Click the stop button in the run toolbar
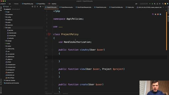 [x=160, y=4]
